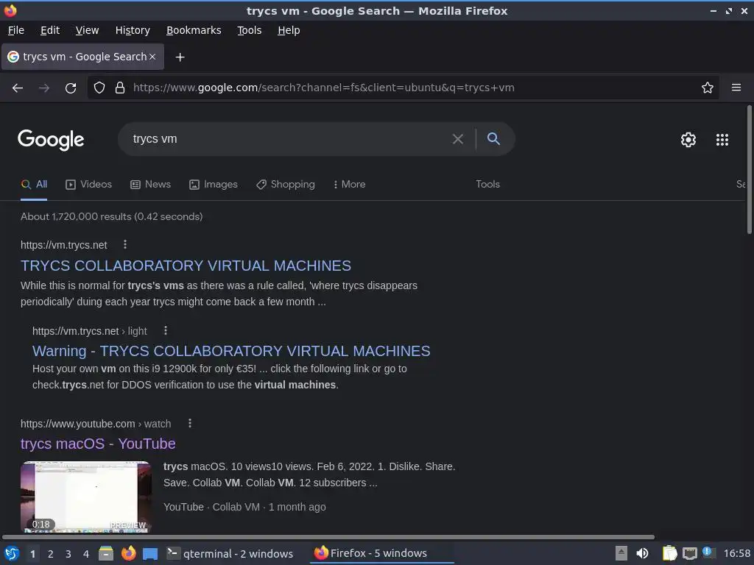
Task: Bookmark this page with the star
Action: [x=708, y=88]
